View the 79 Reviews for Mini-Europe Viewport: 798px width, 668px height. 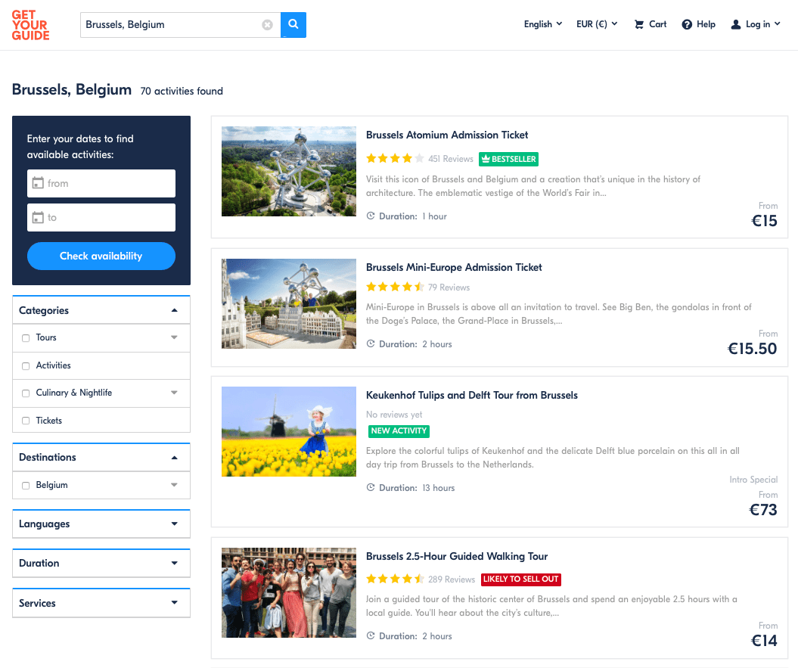pyautogui.click(x=449, y=287)
